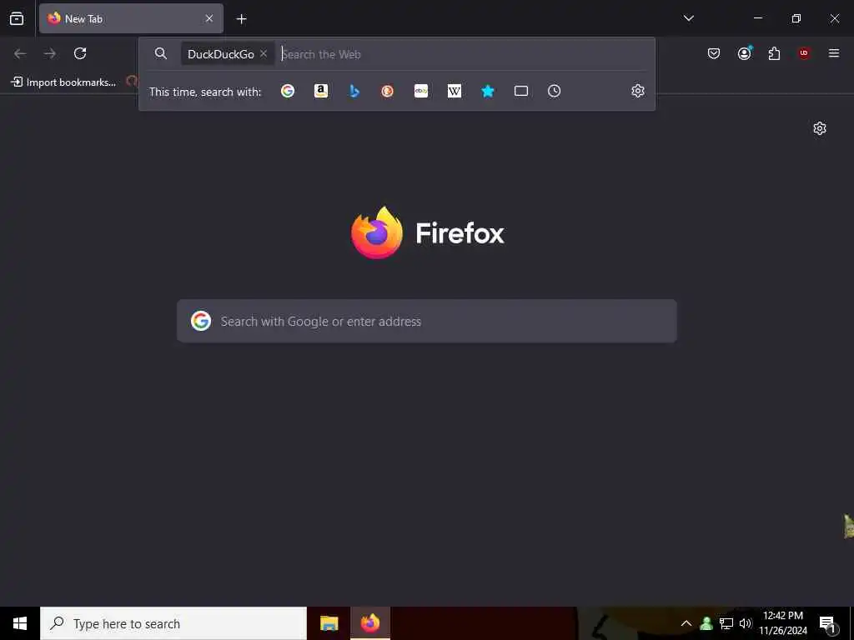Focus the Search the Web address field
Viewport: 854px width, 640px height.
pos(463,54)
